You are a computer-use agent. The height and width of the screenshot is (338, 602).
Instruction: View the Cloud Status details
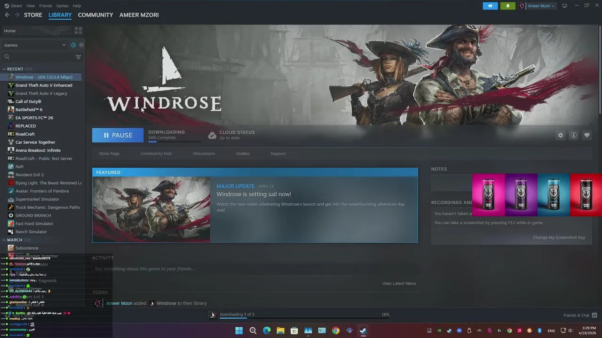[x=231, y=135]
